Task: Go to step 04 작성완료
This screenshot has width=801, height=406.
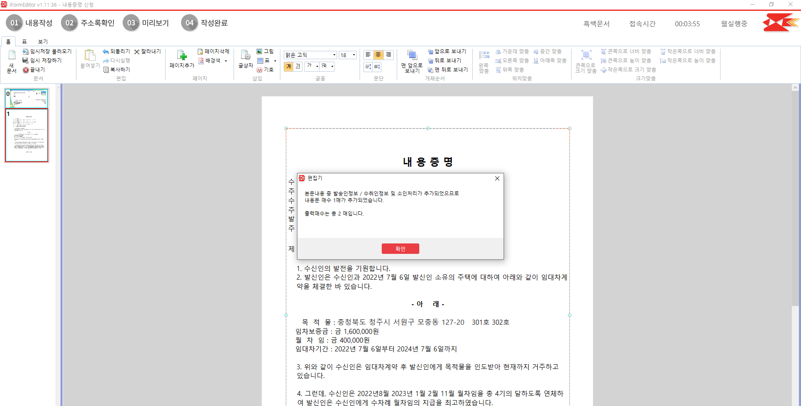Action: tap(204, 23)
